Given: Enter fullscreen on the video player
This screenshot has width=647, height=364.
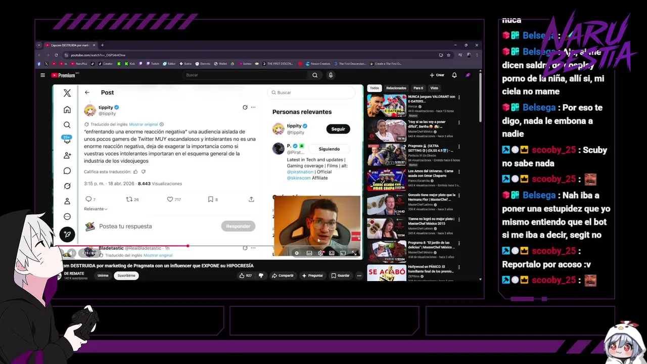Looking at the screenshot, I should [x=354, y=253].
